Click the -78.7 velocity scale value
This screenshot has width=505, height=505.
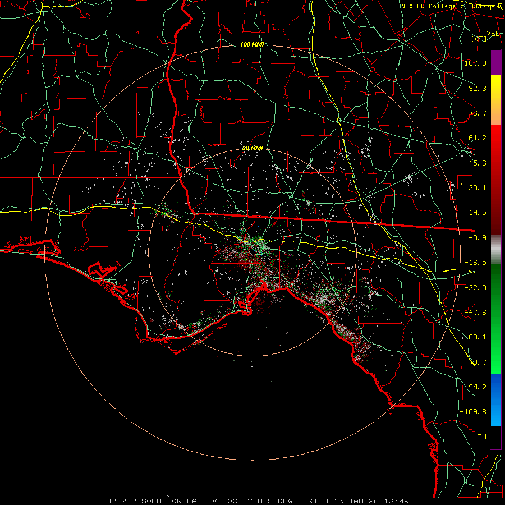coord(475,362)
